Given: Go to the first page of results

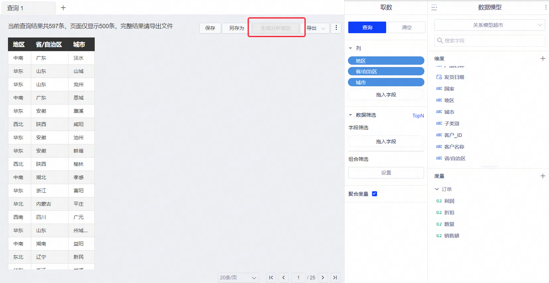Looking at the screenshot, I should (271, 278).
